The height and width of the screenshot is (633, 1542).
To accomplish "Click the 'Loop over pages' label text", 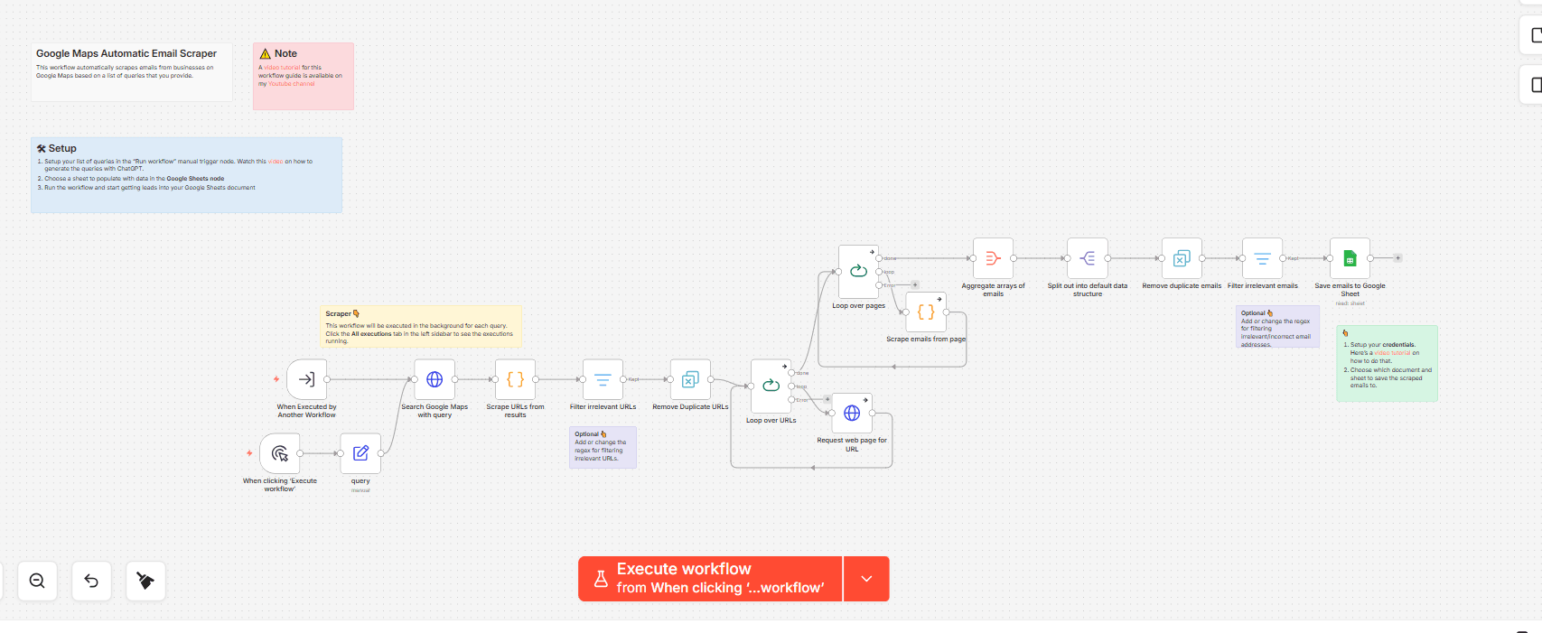I will click(858, 306).
